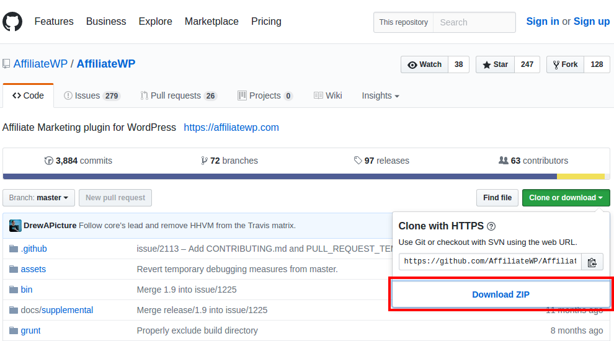Click the releases tag icon
614x341 pixels.
(357, 160)
